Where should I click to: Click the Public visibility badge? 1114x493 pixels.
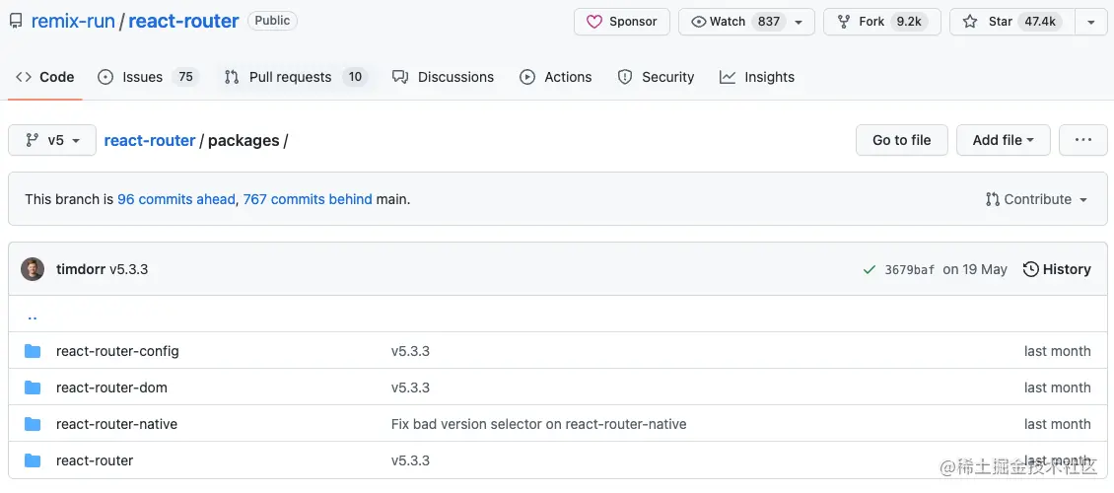(x=272, y=22)
